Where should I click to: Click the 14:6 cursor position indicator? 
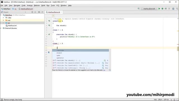click(x=155, y=100)
